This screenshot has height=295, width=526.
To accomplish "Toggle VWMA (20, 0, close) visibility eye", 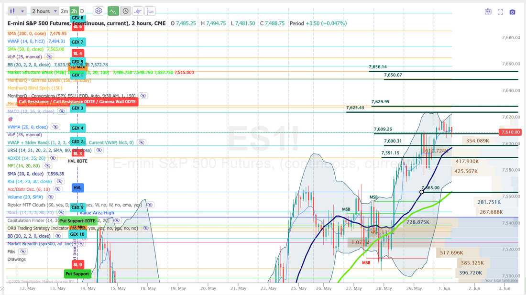I will (55, 127).
